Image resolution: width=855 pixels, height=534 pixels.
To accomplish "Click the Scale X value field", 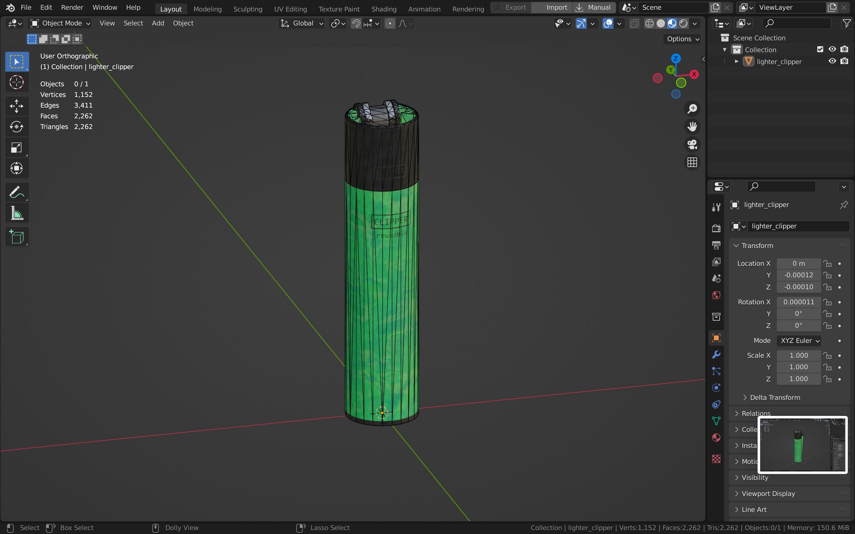I will pyautogui.click(x=799, y=356).
